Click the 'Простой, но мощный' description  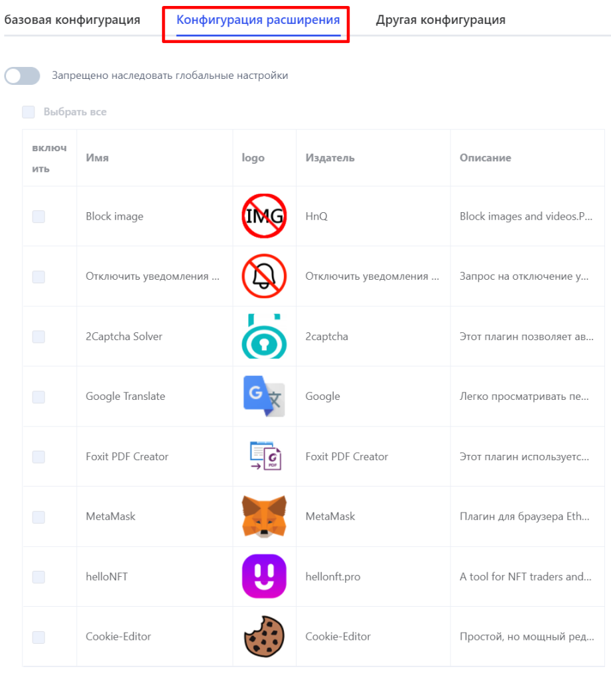pyautogui.click(x=527, y=637)
